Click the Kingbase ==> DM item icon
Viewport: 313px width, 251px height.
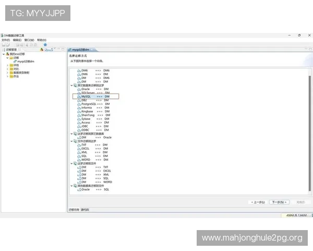(x=79, y=111)
